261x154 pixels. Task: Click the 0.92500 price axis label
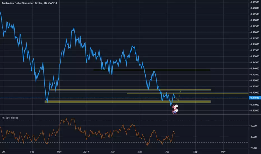click(255, 87)
